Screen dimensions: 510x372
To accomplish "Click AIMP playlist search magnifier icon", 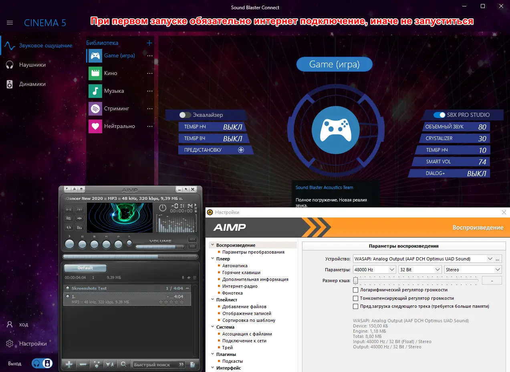I will [124, 364].
